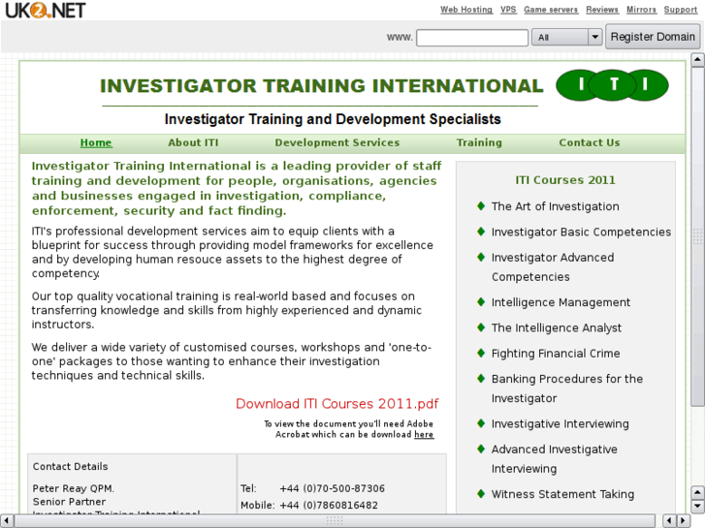This screenshot has height=528, width=705.
Task: Click 'Investigator Training and Development Specialists' subtitle
Action: click(333, 119)
